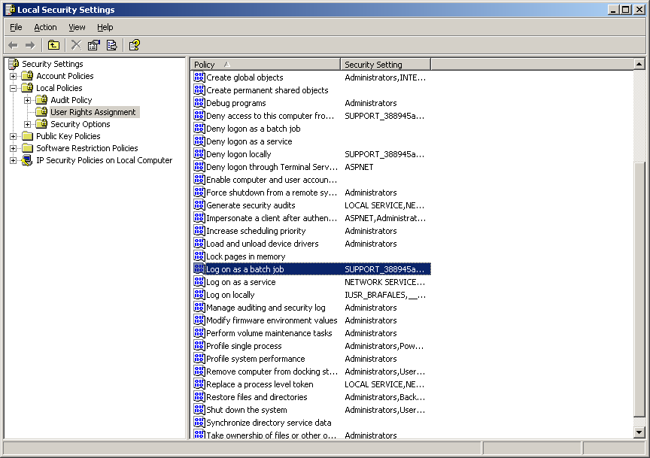The width and height of the screenshot is (650, 458).
Task: Open the Action menu
Action: coord(45,27)
